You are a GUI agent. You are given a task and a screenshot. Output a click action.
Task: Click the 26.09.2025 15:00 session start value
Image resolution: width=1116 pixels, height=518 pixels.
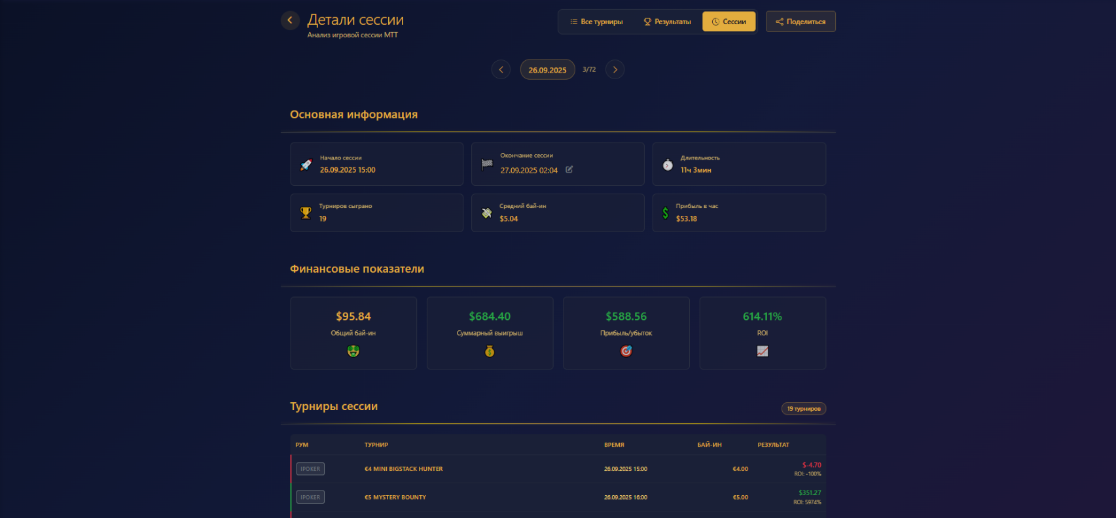(348, 170)
